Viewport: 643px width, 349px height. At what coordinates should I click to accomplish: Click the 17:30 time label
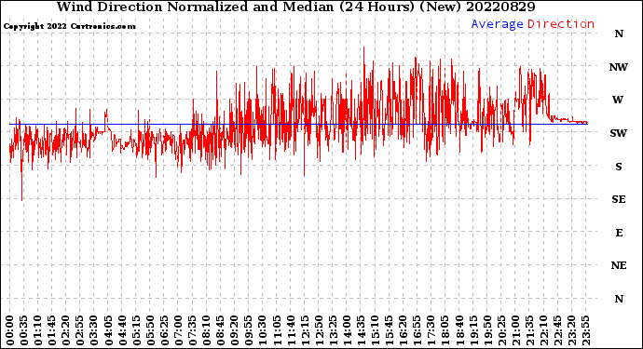(x=431, y=330)
